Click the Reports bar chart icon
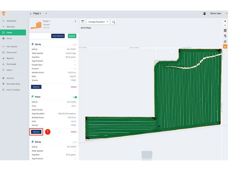Screen dimensions: 228x171 click(x=3, y=58)
